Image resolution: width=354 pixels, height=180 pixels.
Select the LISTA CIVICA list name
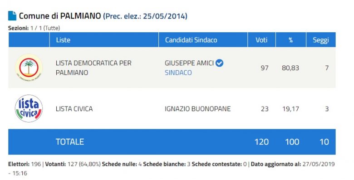click(x=74, y=109)
